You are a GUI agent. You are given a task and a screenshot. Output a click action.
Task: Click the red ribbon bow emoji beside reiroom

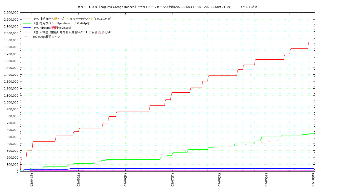coord(55,28)
